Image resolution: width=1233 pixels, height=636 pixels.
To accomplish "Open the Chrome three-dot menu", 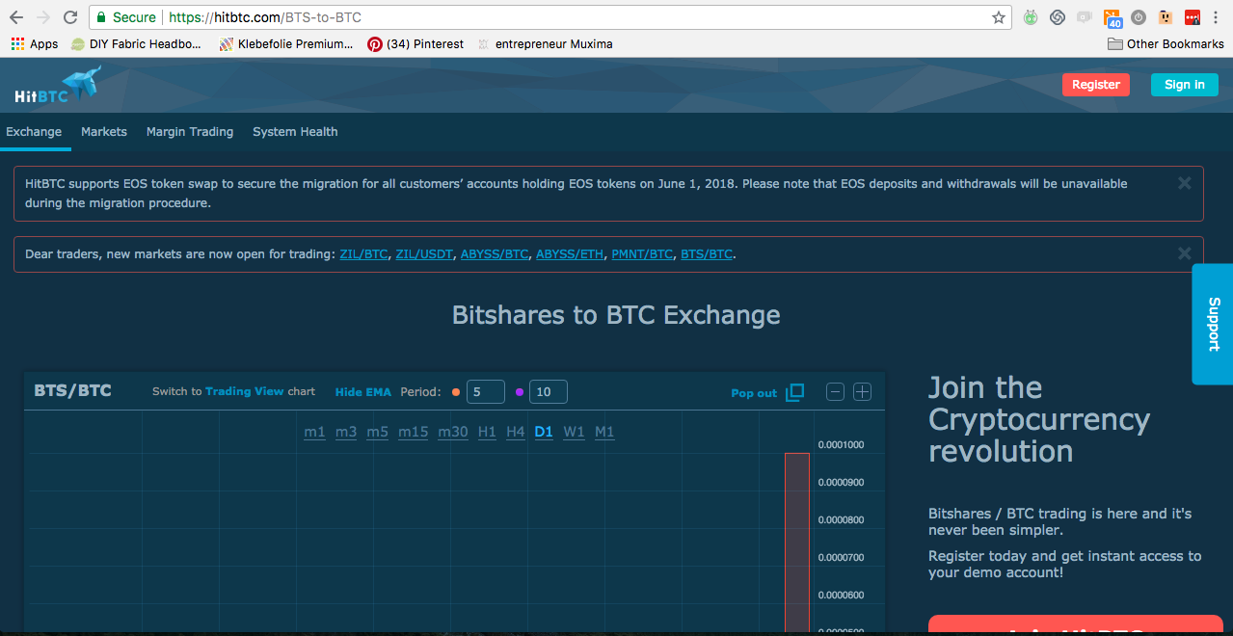I will (1217, 17).
